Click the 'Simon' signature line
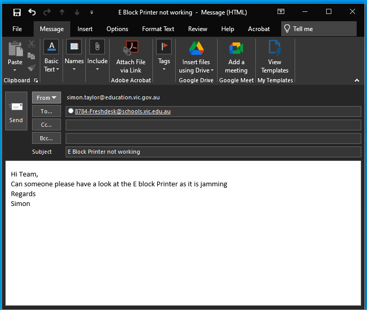Image resolution: width=367 pixels, height=310 pixels. [x=20, y=203]
